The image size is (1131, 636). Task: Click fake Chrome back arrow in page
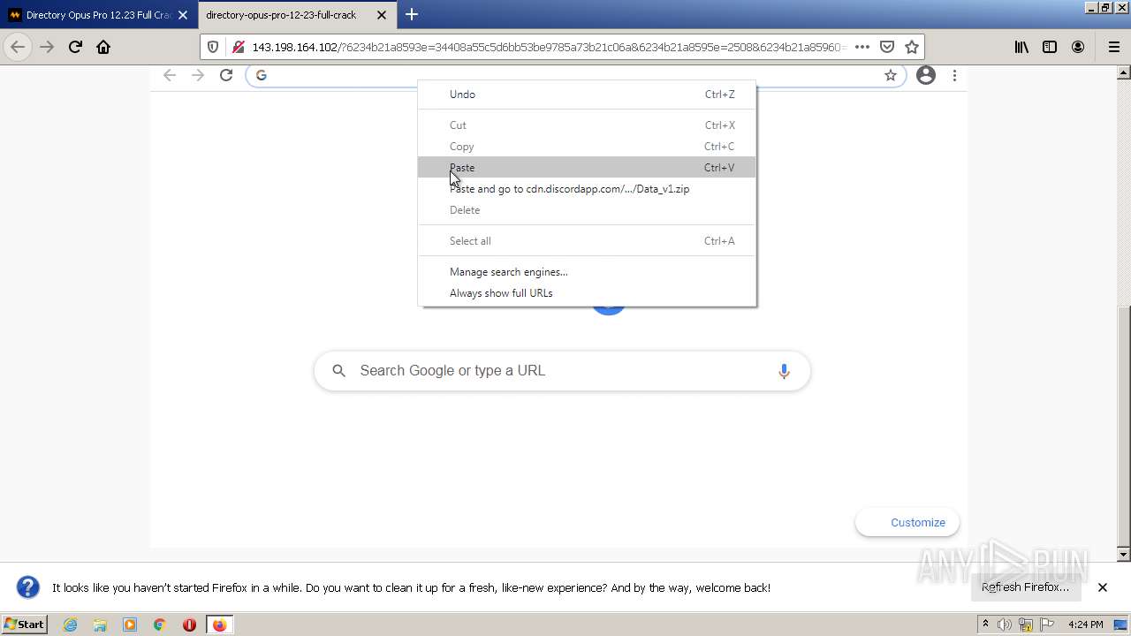point(170,75)
